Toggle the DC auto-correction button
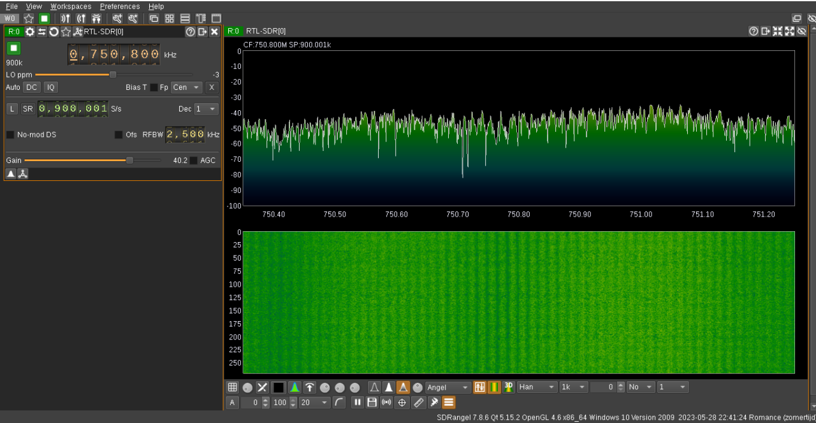The height and width of the screenshot is (423, 816). point(31,87)
